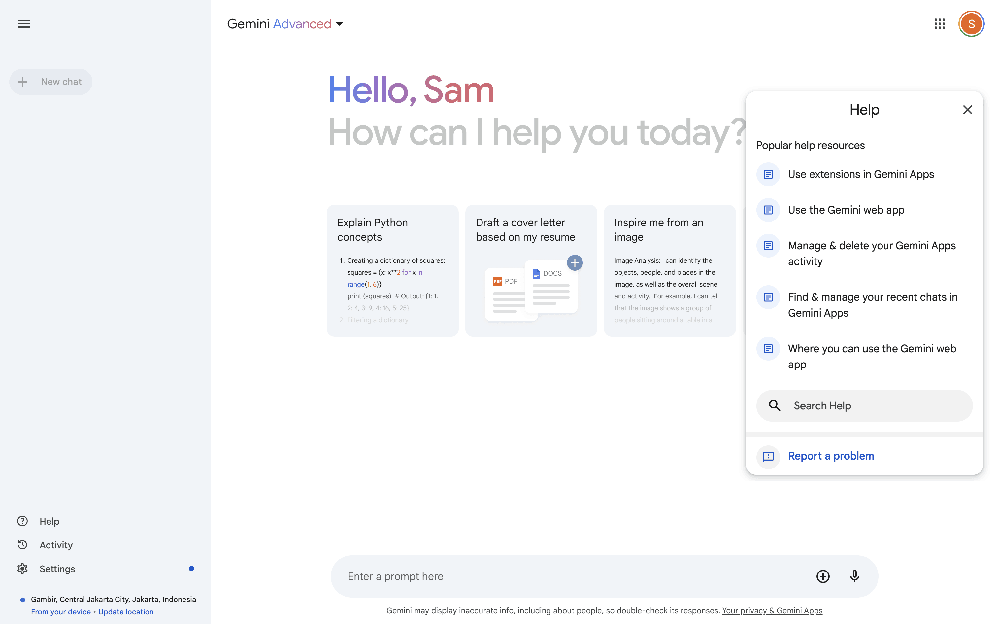998x624 pixels.
Task: Click the plus badge on resume card
Action: click(x=575, y=263)
